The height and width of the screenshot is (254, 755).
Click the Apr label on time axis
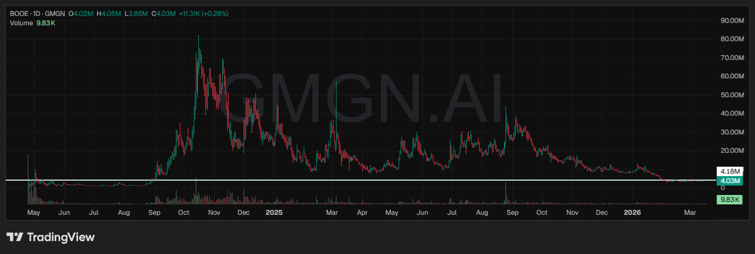click(362, 213)
